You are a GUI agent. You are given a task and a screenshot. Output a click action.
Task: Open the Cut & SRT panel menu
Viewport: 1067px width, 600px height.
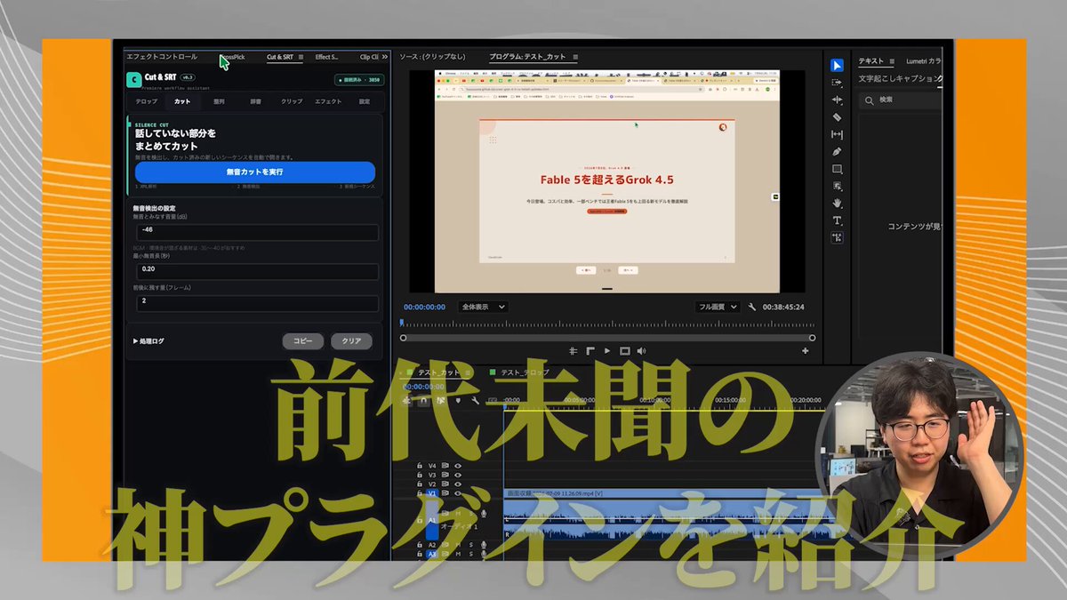(x=301, y=57)
